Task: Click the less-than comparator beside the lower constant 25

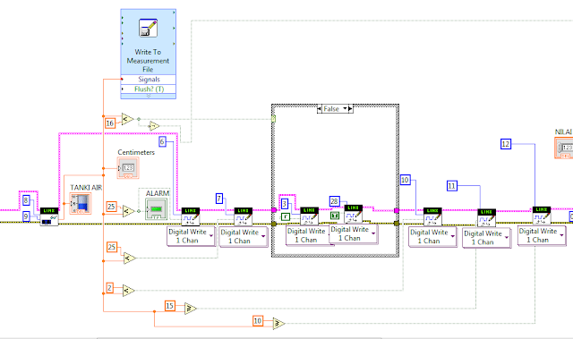Action: [x=129, y=258]
